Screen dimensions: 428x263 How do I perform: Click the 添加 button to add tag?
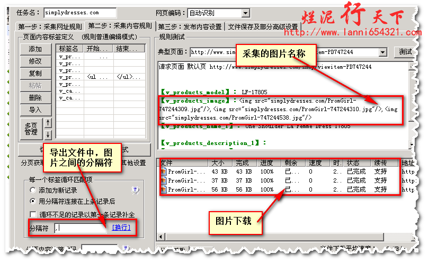tap(35, 49)
